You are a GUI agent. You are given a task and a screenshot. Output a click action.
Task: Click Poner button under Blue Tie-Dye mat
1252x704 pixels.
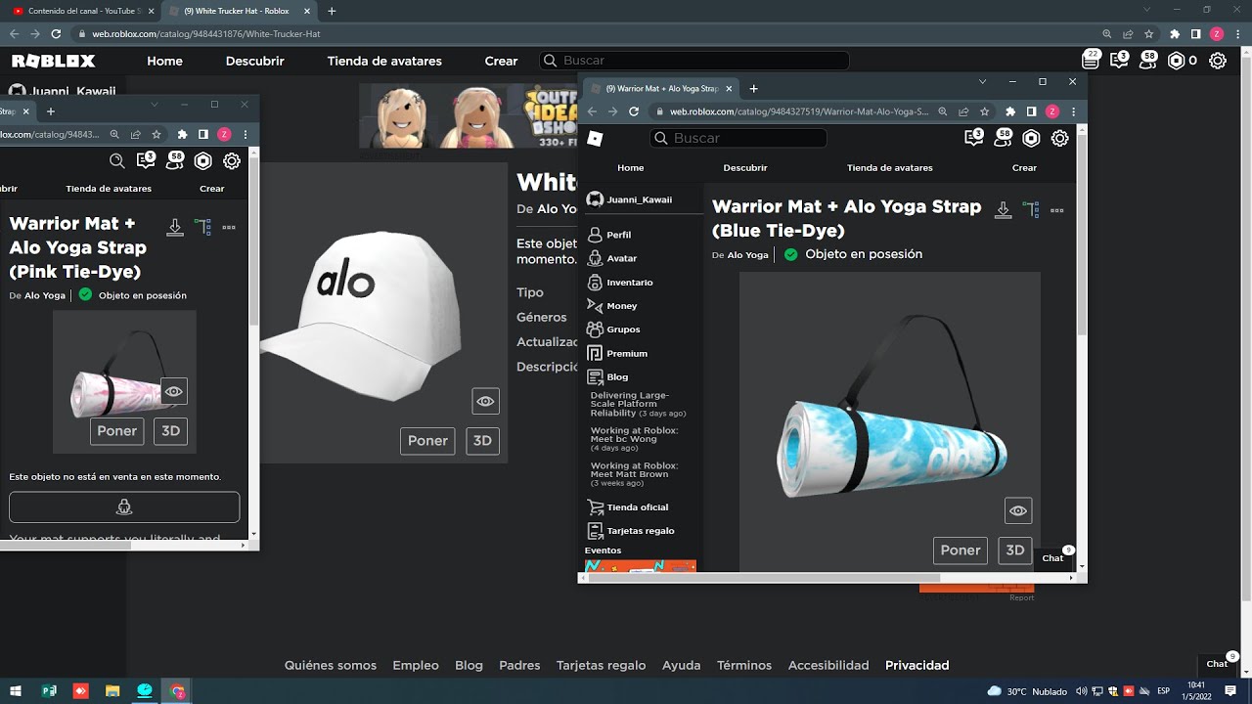click(961, 550)
